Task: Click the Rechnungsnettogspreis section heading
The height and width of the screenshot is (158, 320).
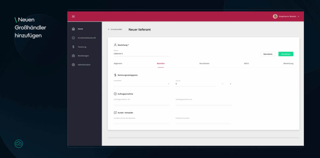Action: pyautogui.click(x=127, y=75)
